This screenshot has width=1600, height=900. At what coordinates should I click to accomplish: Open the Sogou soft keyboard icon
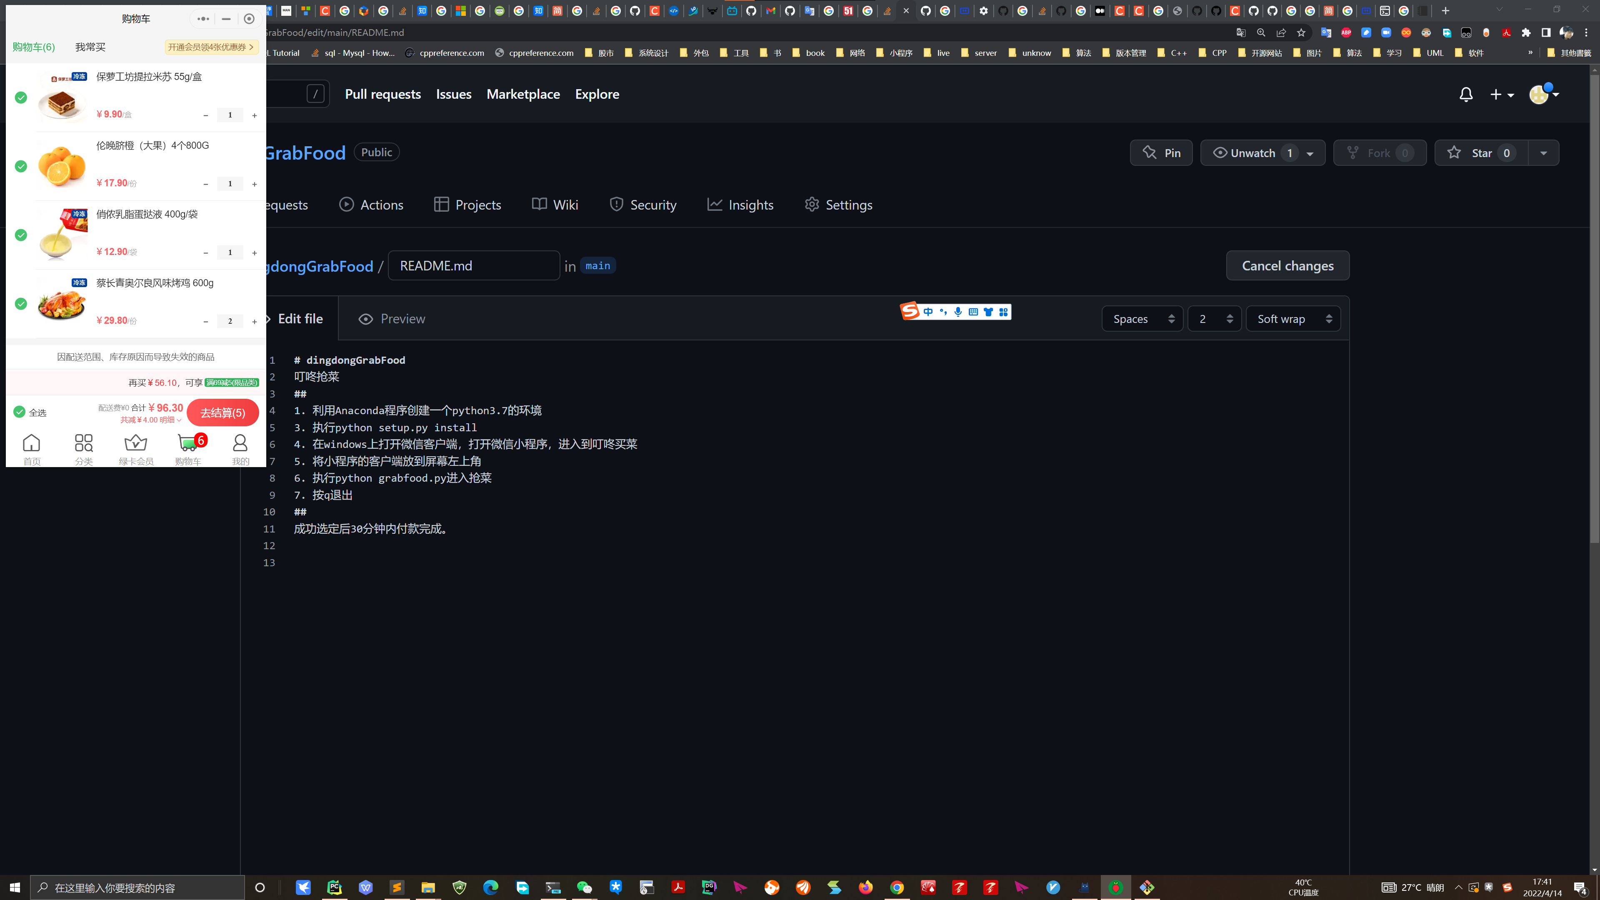point(973,312)
